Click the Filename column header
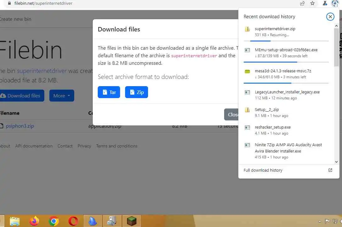 pyautogui.click(x=9, y=113)
